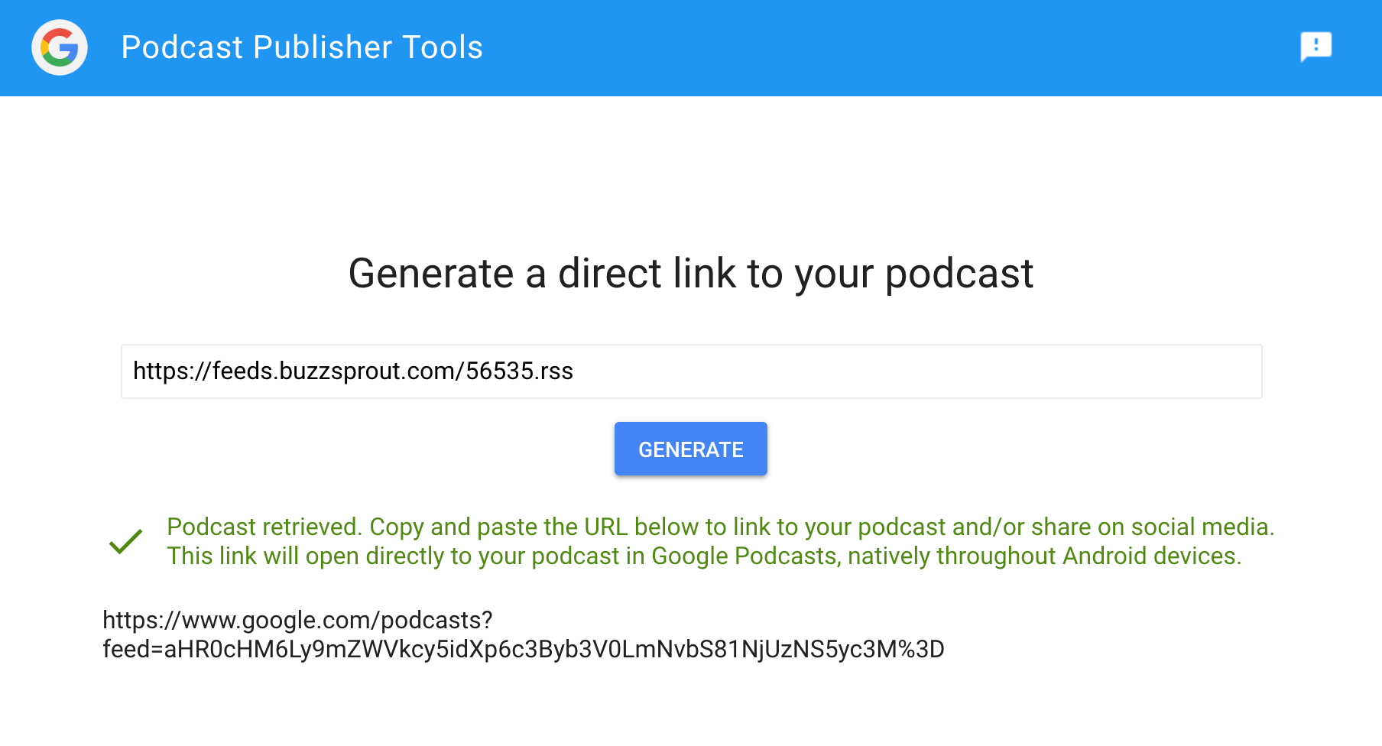Click the feed=aHR0cHM6Ly9m parameter line of the URL
The image size is (1382, 746).
tap(523, 650)
